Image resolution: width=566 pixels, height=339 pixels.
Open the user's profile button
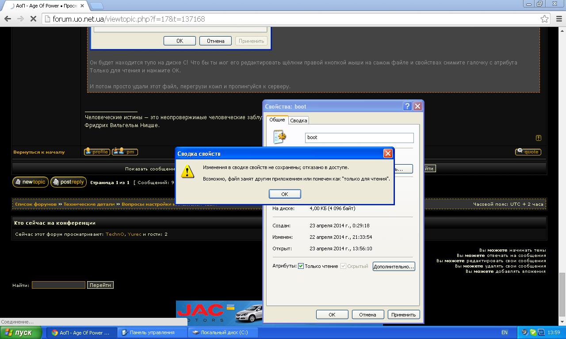click(x=97, y=152)
